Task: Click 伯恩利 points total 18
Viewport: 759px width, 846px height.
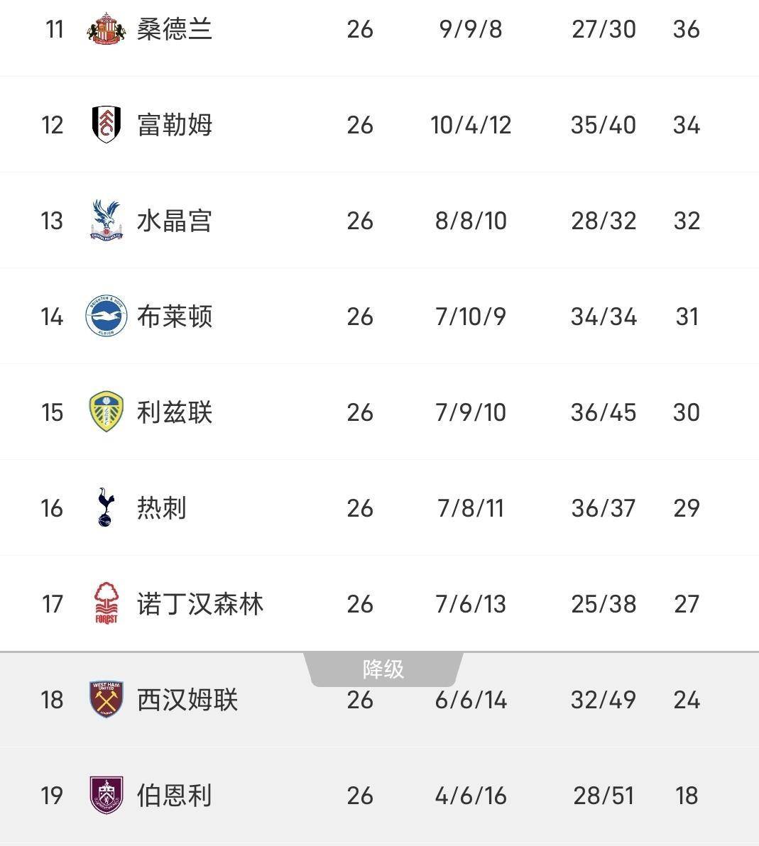Action: tap(686, 795)
